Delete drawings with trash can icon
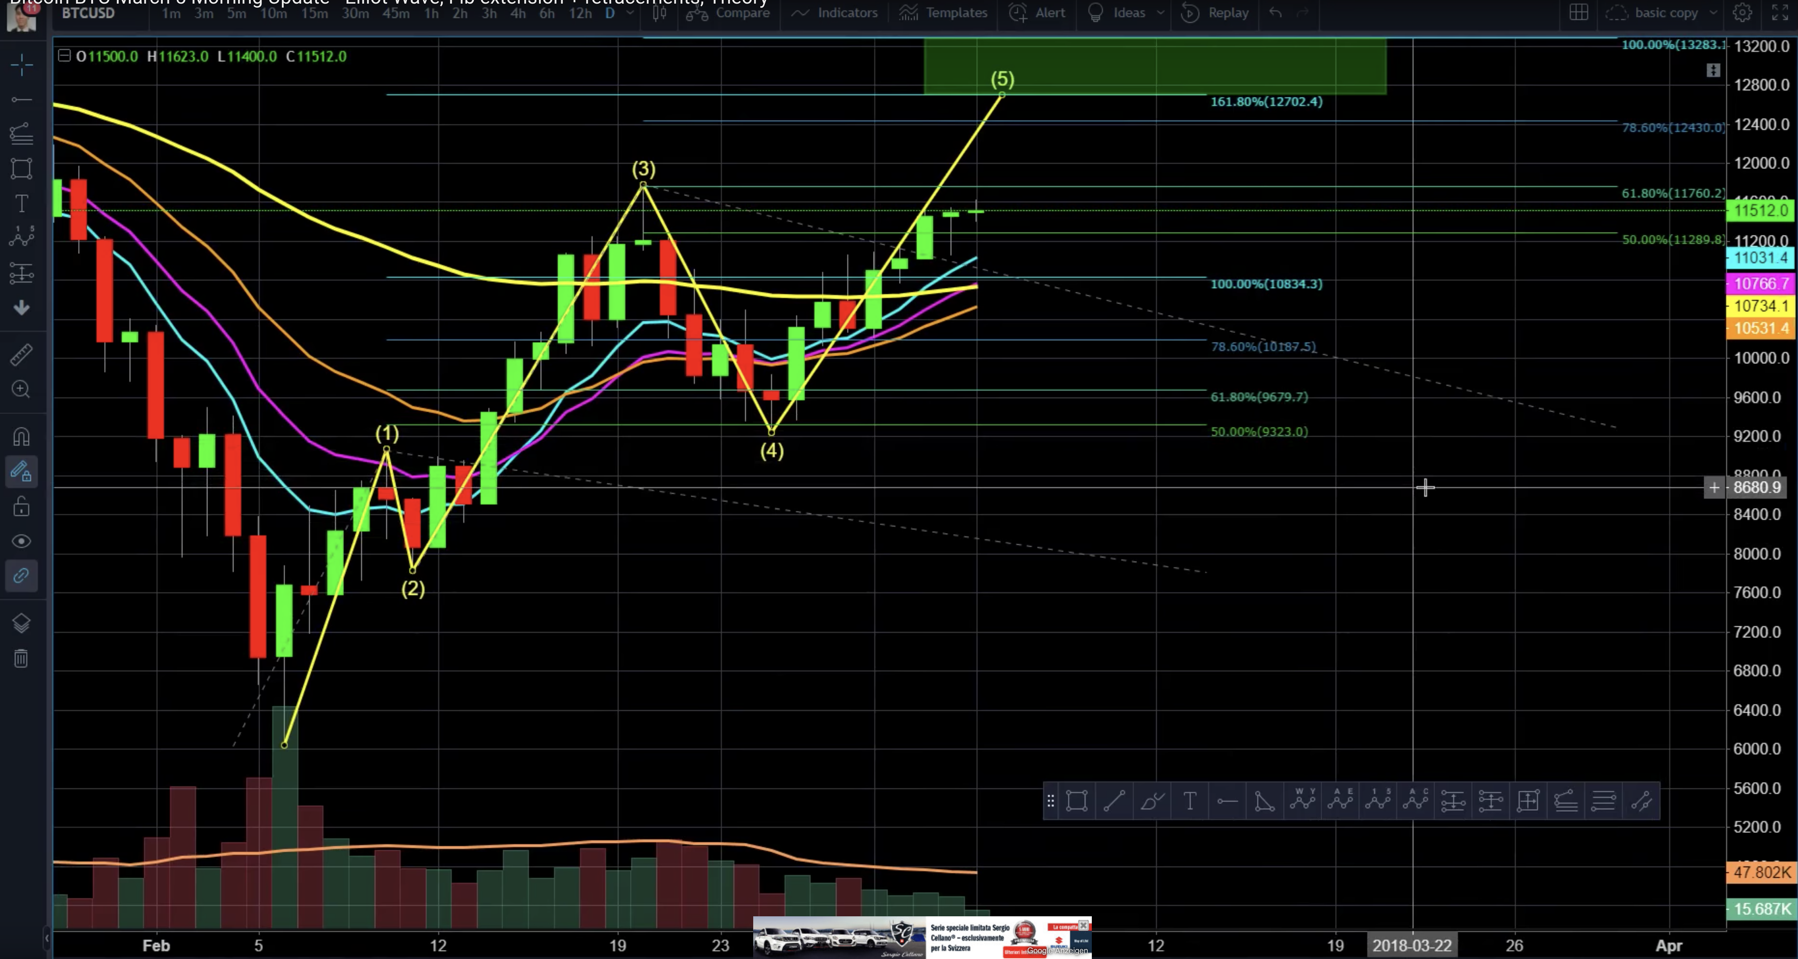This screenshot has width=1798, height=959. pyautogui.click(x=22, y=658)
